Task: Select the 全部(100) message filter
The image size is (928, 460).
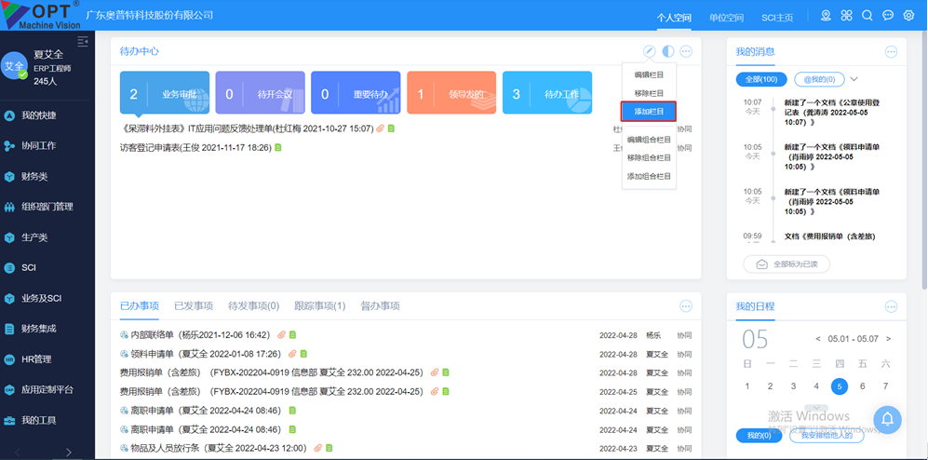Action: (761, 80)
